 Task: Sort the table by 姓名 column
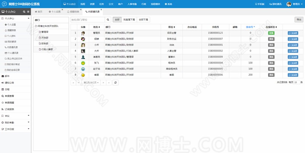pyautogui.click(x=96, y=27)
